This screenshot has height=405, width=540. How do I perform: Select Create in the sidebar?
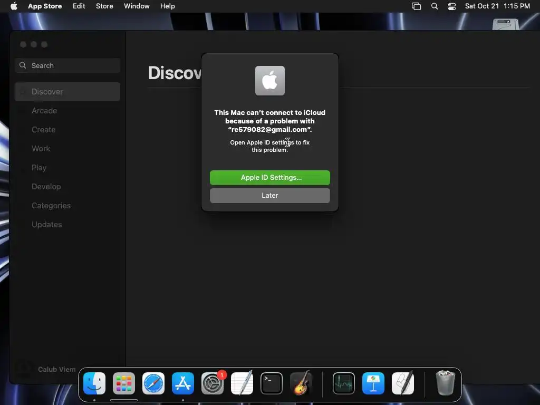(67, 130)
